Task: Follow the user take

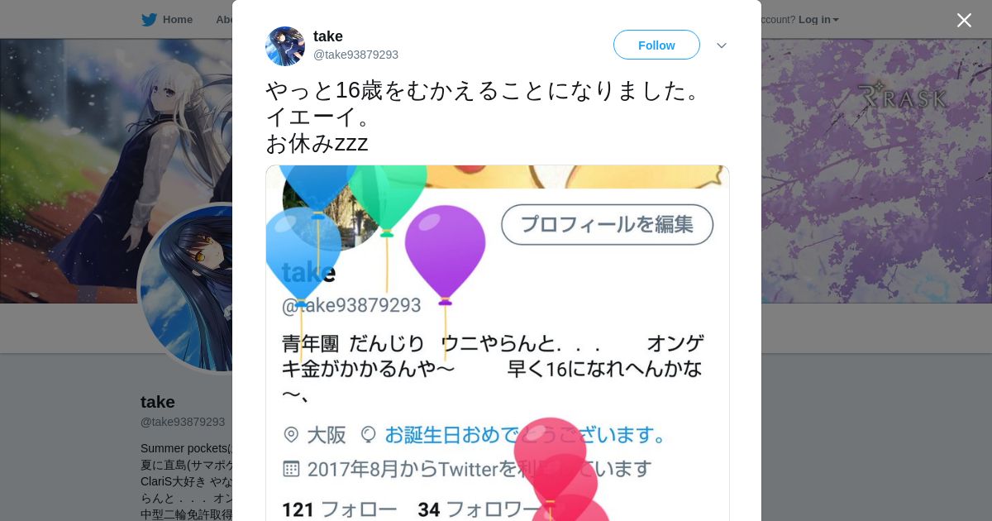Action: point(656,45)
